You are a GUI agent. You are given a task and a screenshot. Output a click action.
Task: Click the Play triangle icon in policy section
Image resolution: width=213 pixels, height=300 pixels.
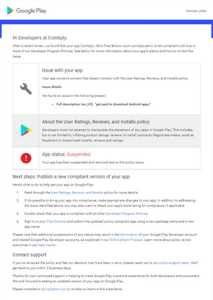(26, 130)
